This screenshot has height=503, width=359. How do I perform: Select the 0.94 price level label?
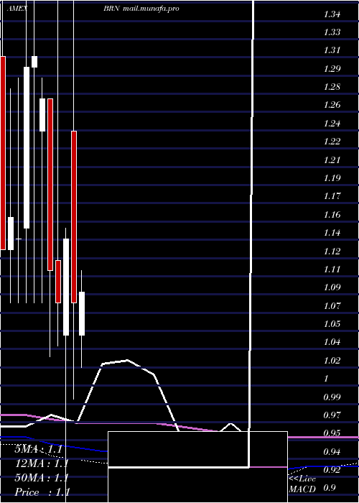click(332, 452)
